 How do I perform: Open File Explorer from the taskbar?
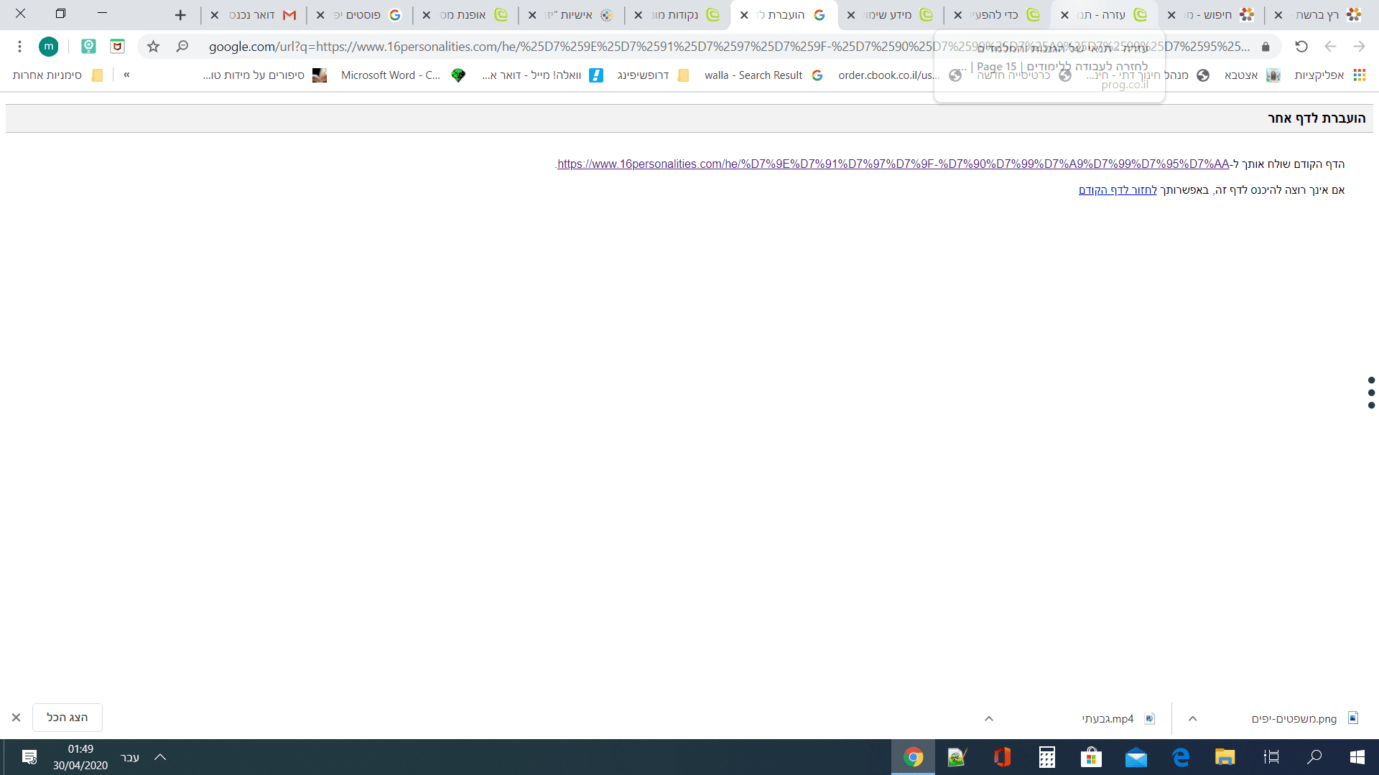pyautogui.click(x=1225, y=757)
